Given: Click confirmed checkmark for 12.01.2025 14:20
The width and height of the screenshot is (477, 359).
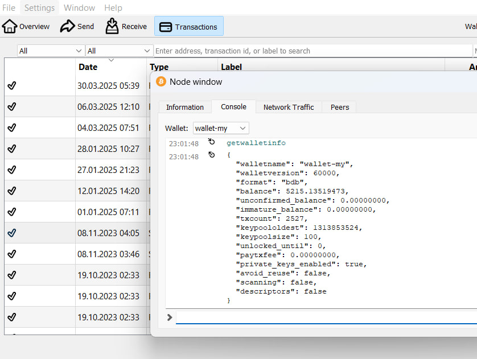Looking at the screenshot, I should point(12,191).
